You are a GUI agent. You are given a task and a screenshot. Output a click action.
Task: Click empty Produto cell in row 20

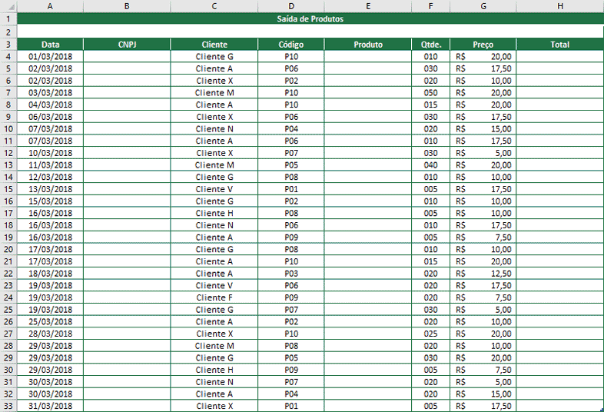(368, 249)
